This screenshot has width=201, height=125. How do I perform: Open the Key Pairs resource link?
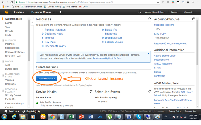(50, 42)
